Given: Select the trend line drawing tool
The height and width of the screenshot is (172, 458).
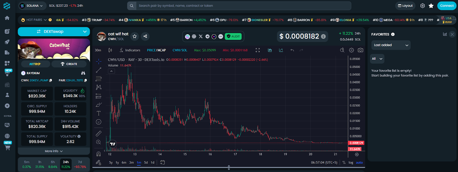Looking at the screenshot, I should pyautogui.click(x=98, y=70).
